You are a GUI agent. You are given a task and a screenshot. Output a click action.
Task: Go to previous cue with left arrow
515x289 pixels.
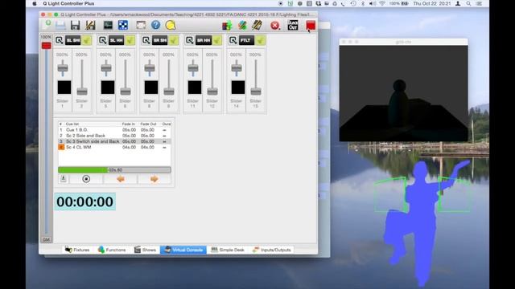(121, 178)
